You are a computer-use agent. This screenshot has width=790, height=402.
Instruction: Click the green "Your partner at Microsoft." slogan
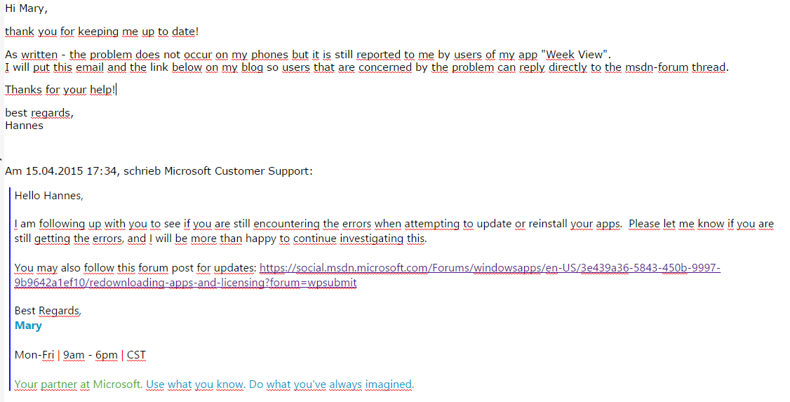pyautogui.click(x=79, y=384)
